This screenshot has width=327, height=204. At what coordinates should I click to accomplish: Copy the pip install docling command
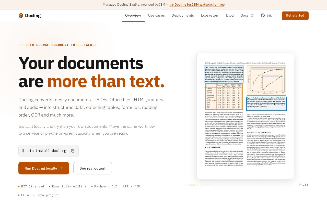73,151
